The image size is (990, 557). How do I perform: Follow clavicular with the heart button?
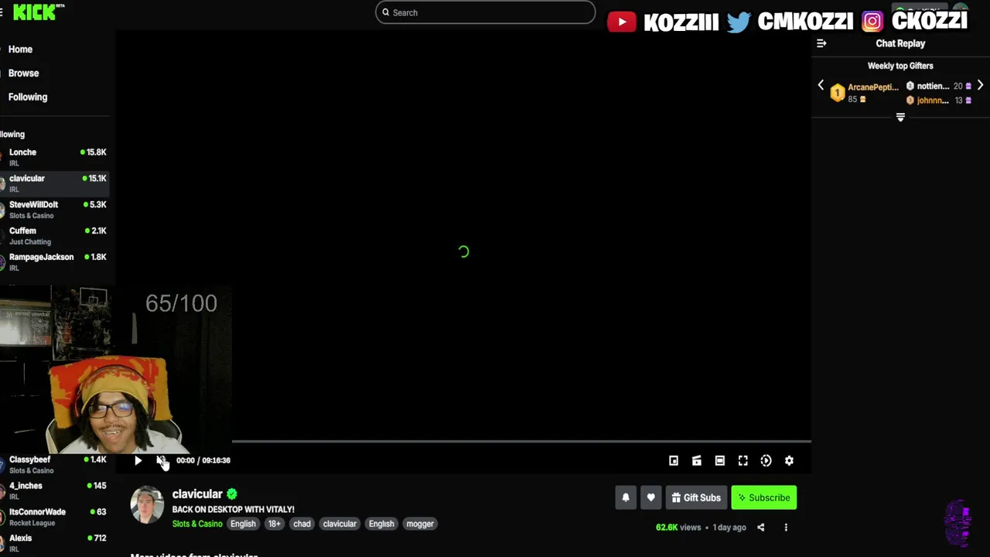pos(650,497)
